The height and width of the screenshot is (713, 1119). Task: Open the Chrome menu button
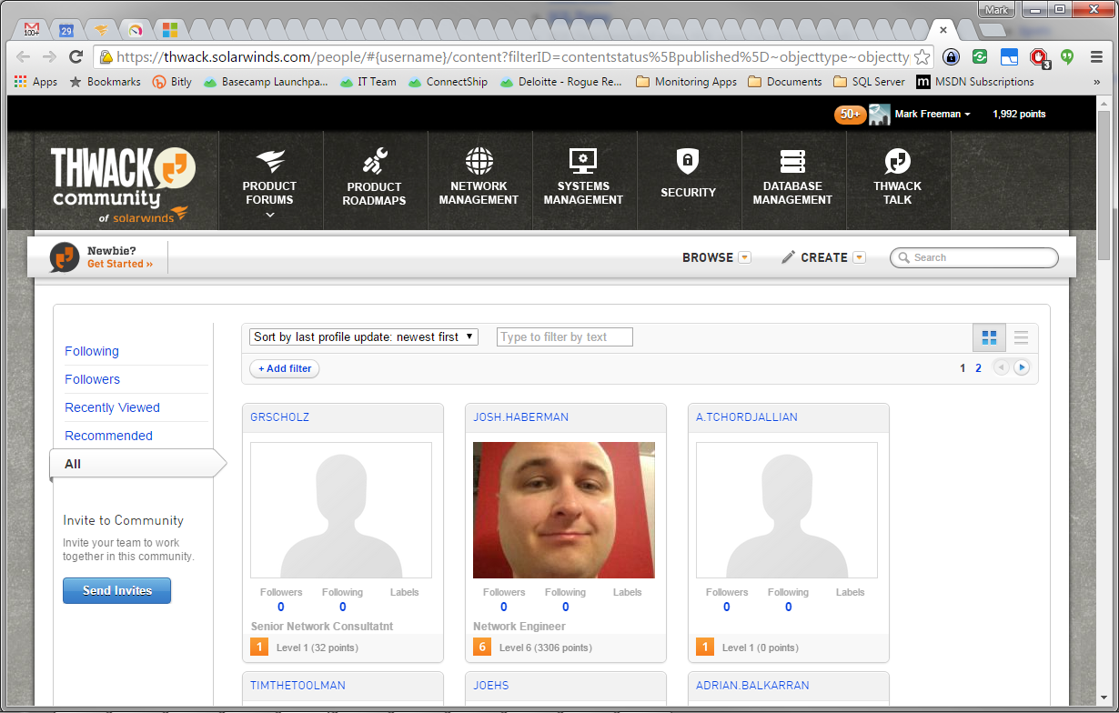click(1095, 56)
